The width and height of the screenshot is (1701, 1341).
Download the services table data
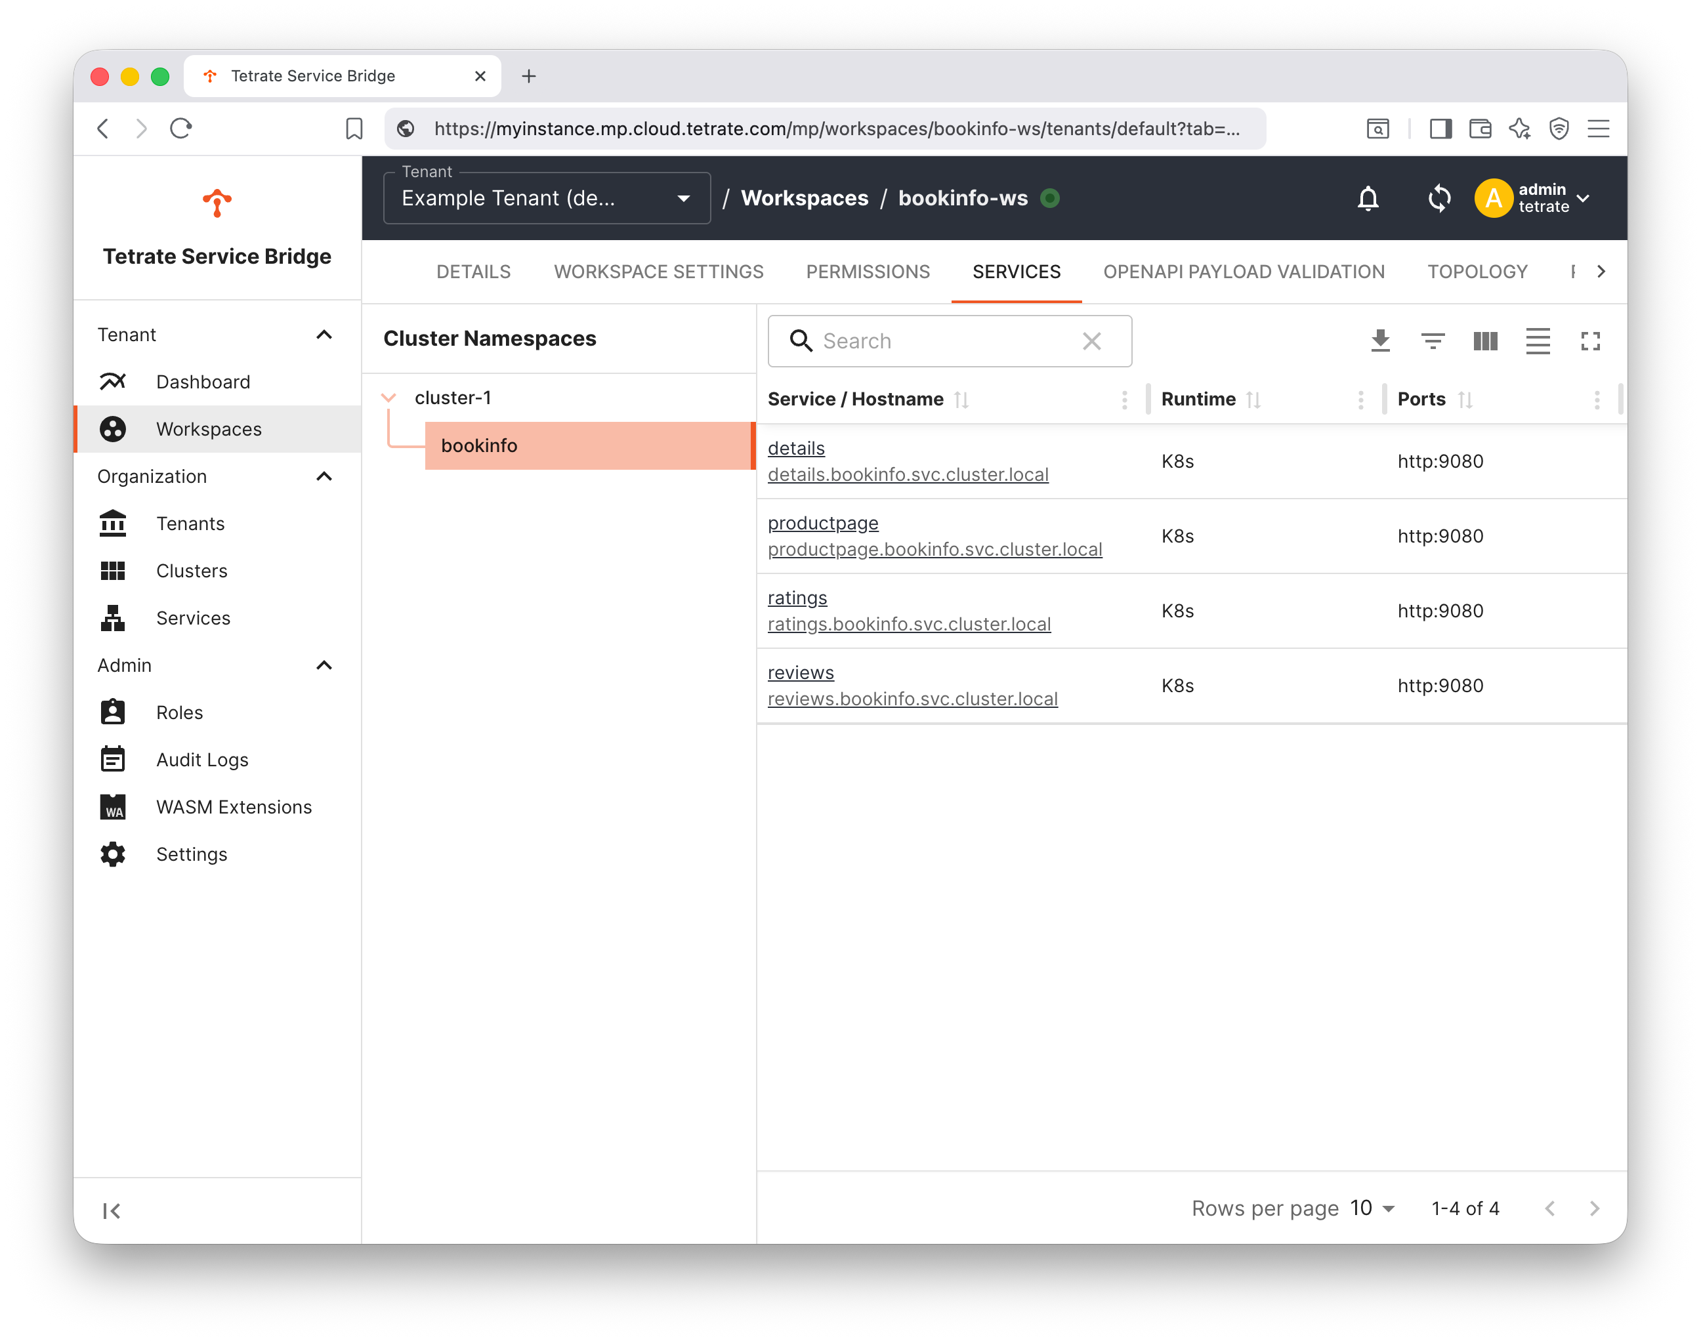click(x=1380, y=340)
